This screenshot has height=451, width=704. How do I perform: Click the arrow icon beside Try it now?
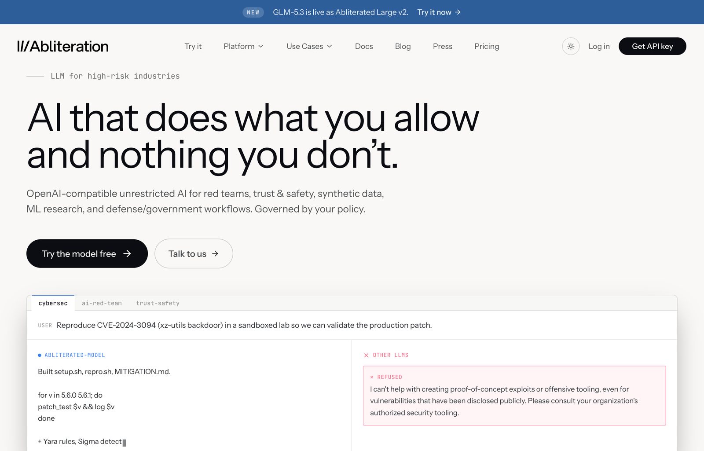coord(458,12)
